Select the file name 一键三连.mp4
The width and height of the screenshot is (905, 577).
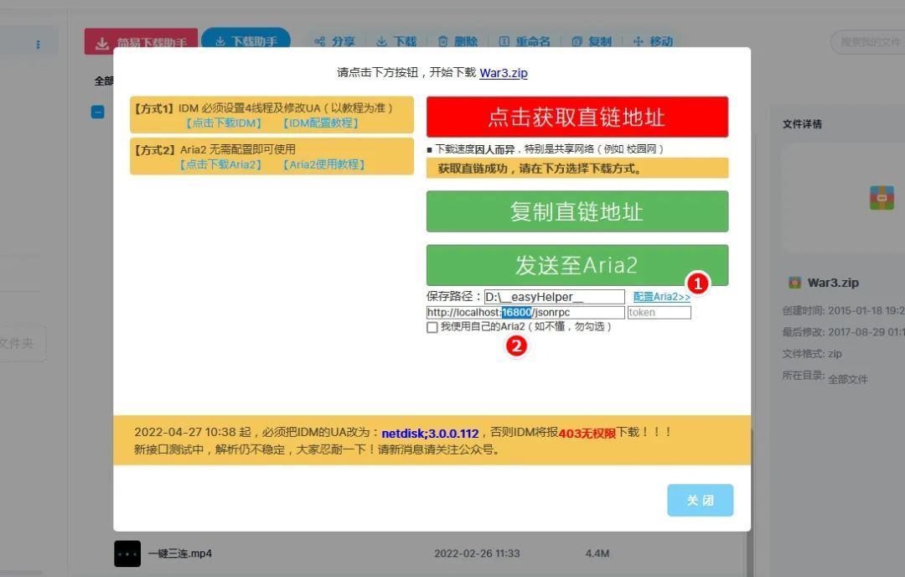[x=180, y=554]
